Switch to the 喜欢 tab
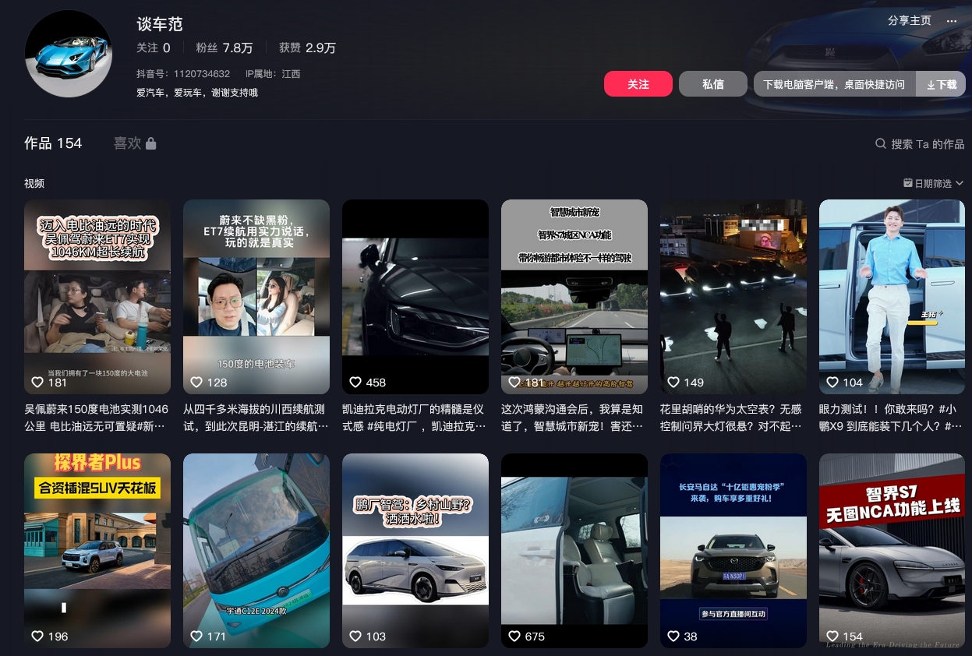The image size is (972, 656). pyautogui.click(x=135, y=143)
